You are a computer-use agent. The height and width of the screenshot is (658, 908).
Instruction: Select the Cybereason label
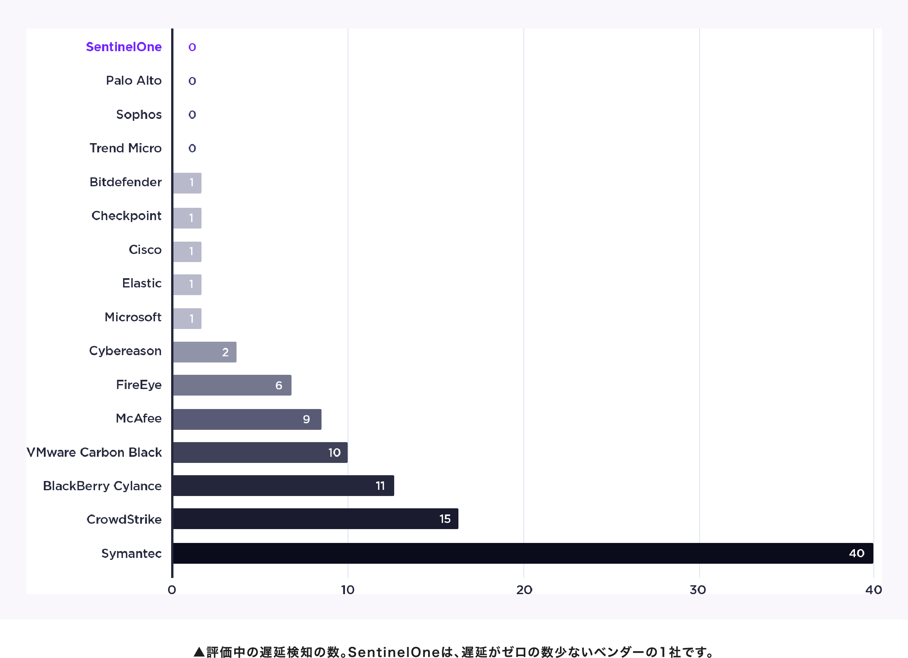125,351
